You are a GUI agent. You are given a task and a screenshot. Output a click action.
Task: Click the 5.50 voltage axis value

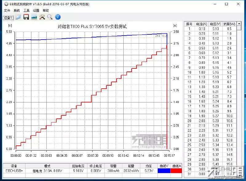click(x=9, y=32)
